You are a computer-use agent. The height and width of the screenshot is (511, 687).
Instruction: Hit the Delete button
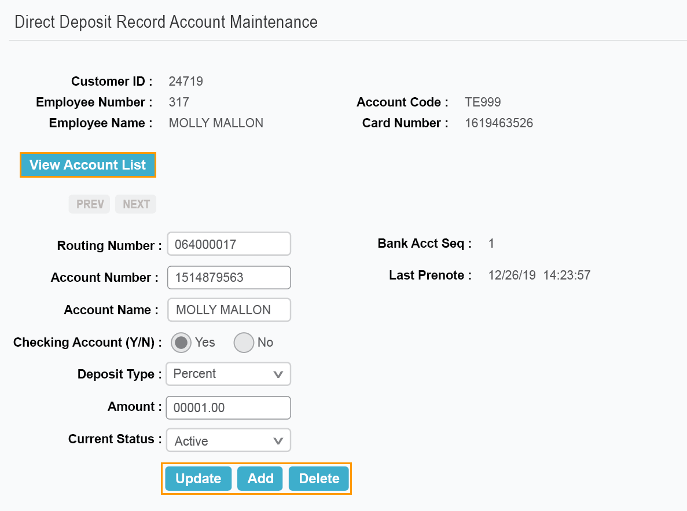[x=319, y=479]
